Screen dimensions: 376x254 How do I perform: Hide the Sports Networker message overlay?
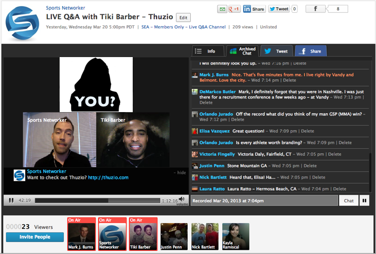coord(180,173)
